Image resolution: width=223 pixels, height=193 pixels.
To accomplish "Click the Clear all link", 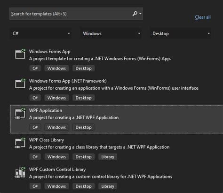I will (203, 17).
